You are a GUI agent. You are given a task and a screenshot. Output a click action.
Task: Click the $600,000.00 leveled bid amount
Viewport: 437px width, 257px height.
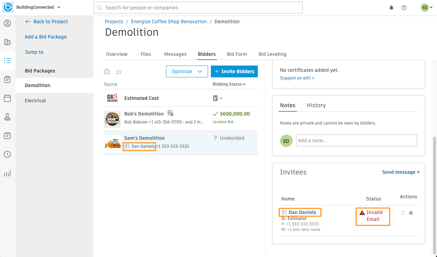[235, 114]
